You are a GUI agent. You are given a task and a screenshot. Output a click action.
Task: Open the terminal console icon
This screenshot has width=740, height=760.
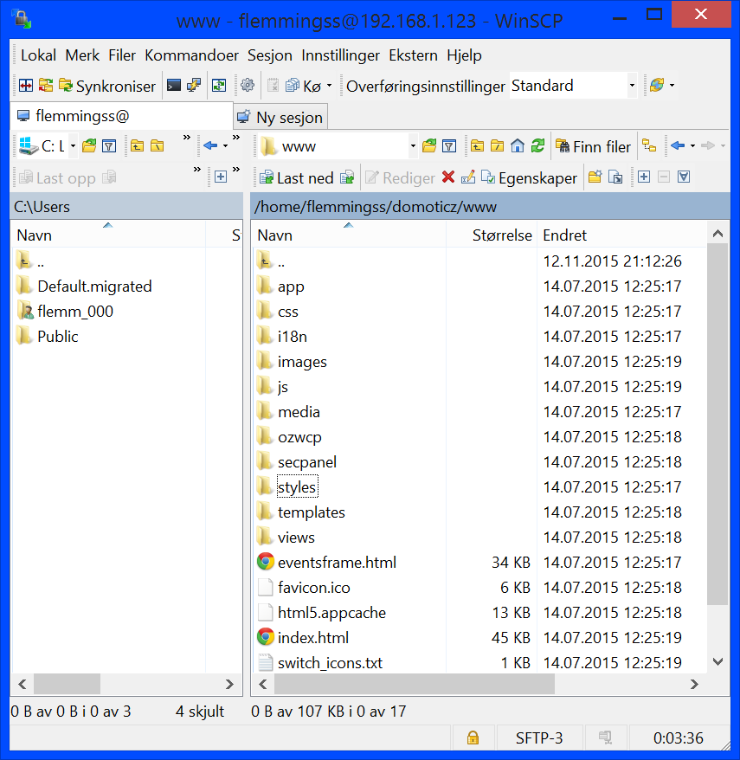point(174,86)
